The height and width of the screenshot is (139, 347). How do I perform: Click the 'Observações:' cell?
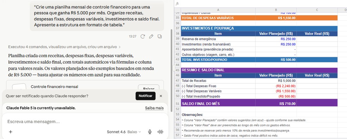click(218, 115)
